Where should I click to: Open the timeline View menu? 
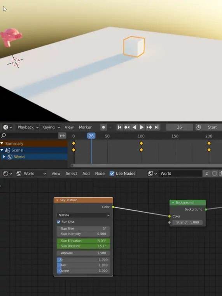coord(69,127)
